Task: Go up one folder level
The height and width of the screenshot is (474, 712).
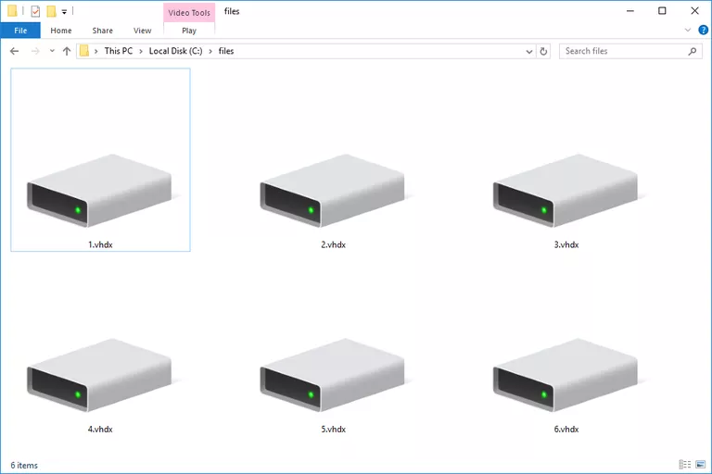Action: [67, 51]
